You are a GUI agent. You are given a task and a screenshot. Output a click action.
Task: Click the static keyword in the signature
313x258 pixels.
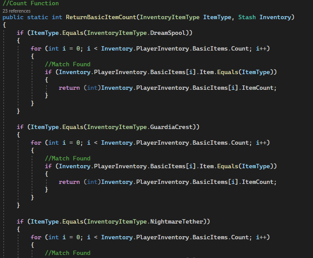[x=37, y=17]
